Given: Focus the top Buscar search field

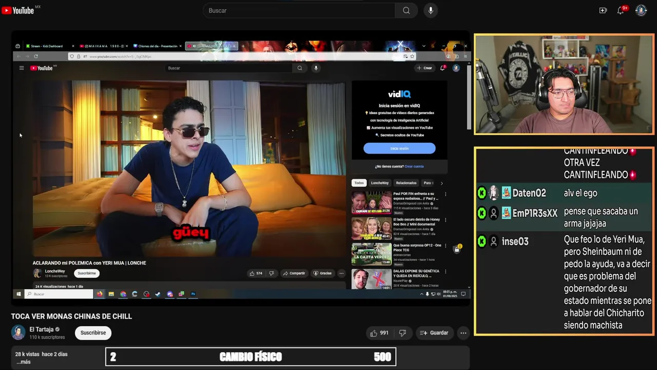Looking at the screenshot, I should pos(299,10).
